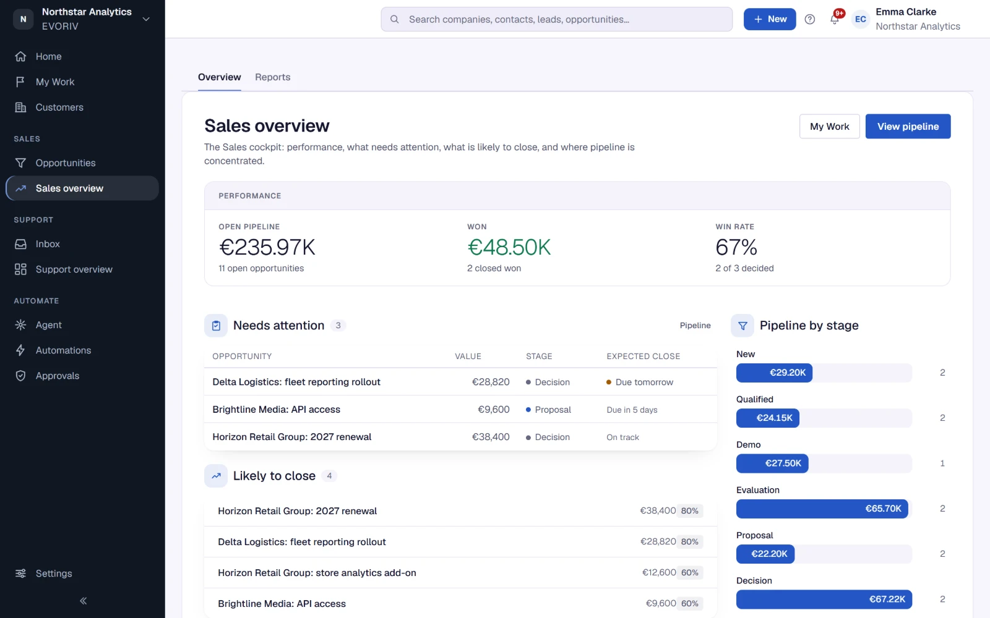Click the search magnifier icon
The height and width of the screenshot is (618, 990).
click(394, 19)
